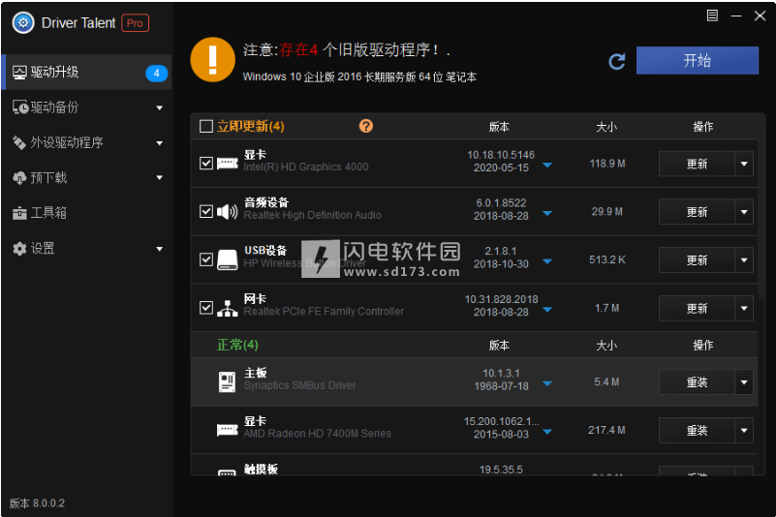Uncheck the Intel HD Graphics 4000 checkbox

pyautogui.click(x=206, y=164)
